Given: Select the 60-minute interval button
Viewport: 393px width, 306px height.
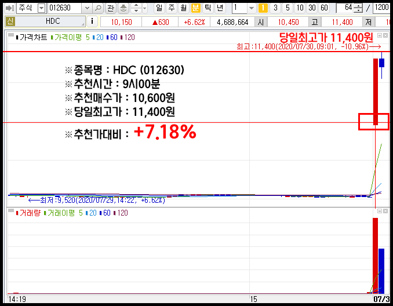Looking at the screenshot, I should [324, 8].
